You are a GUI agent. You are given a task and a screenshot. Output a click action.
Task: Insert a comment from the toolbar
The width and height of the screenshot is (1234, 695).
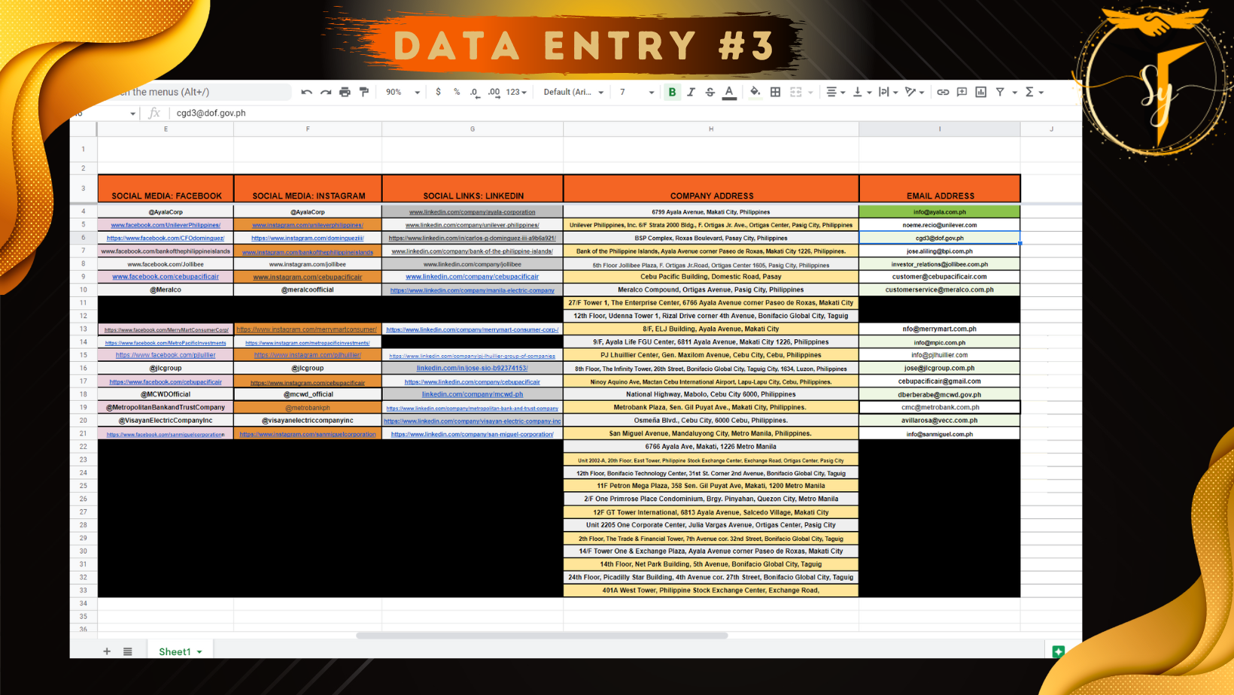[962, 92]
